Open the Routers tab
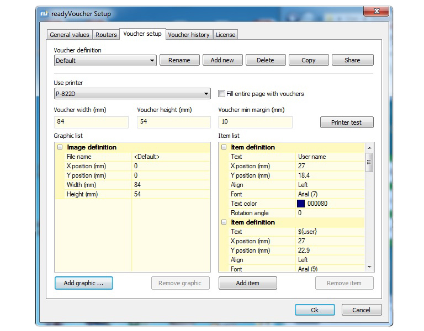Image resolution: width=424 pixels, height=331 pixels. pyautogui.click(x=106, y=35)
